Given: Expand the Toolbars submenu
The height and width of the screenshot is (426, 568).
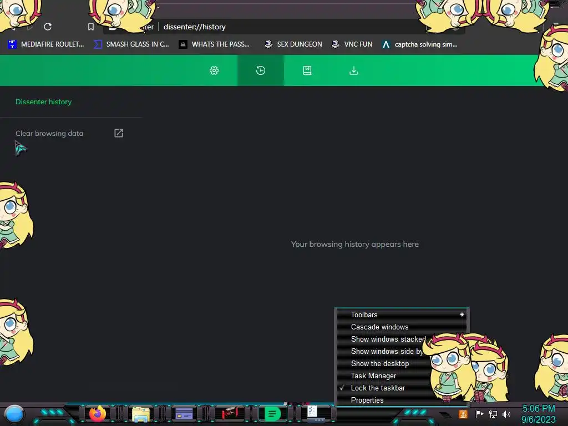Looking at the screenshot, I should pyautogui.click(x=402, y=315).
